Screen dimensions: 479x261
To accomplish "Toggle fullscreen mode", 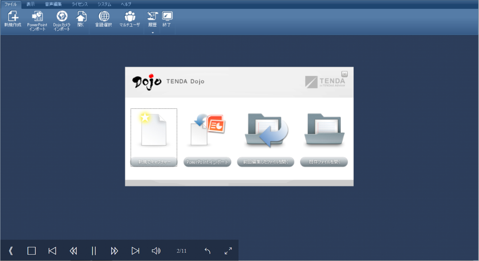I will pyautogui.click(x=228, y=251).
